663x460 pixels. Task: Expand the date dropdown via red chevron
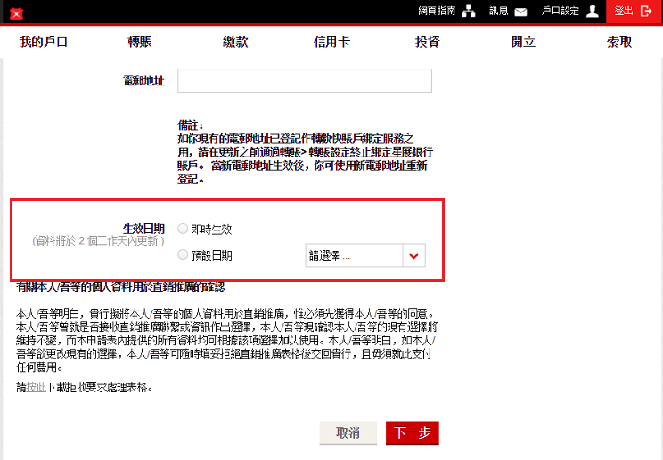[x=413, y=255]
